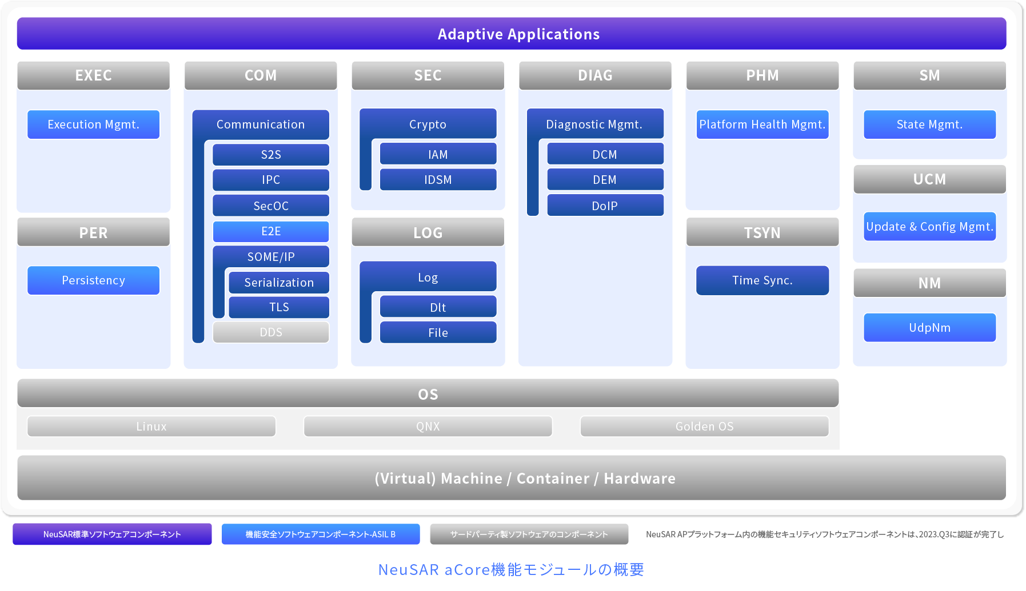Click the File component

pos(438,332)
